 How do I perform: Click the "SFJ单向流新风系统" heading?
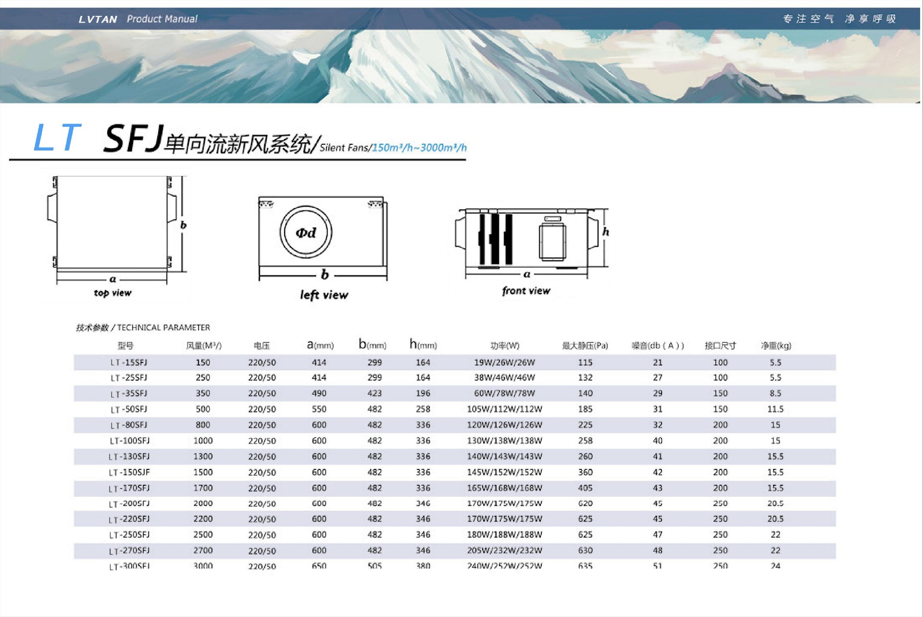[208, 139]
